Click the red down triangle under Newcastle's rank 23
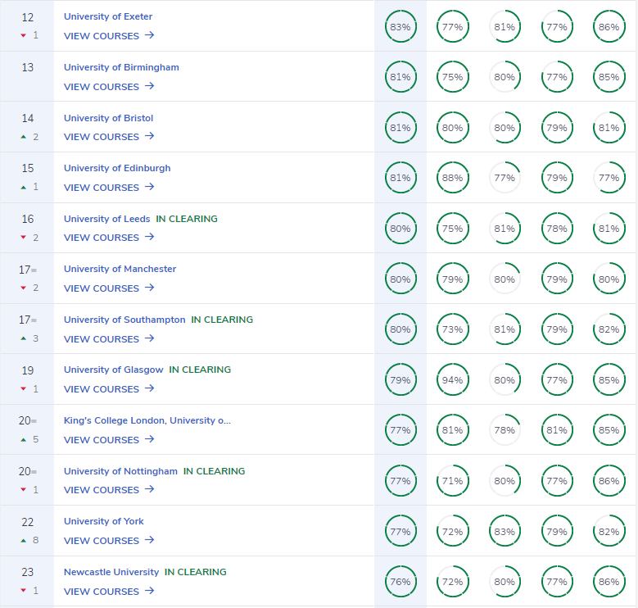Screen dimensions: 638x608 24,591
